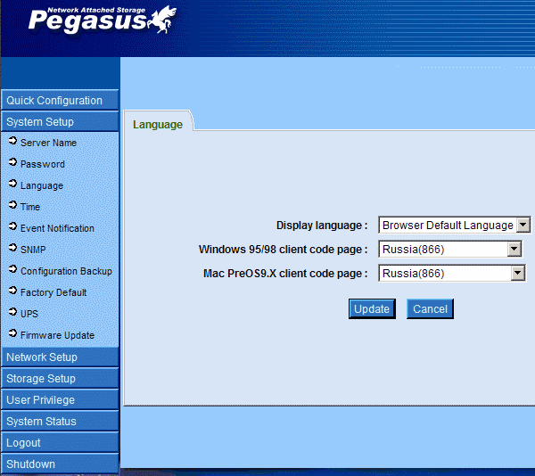Expand the Storage Setup menu section
This screenshot has width=535, height=476.
[x=59, y=379]
